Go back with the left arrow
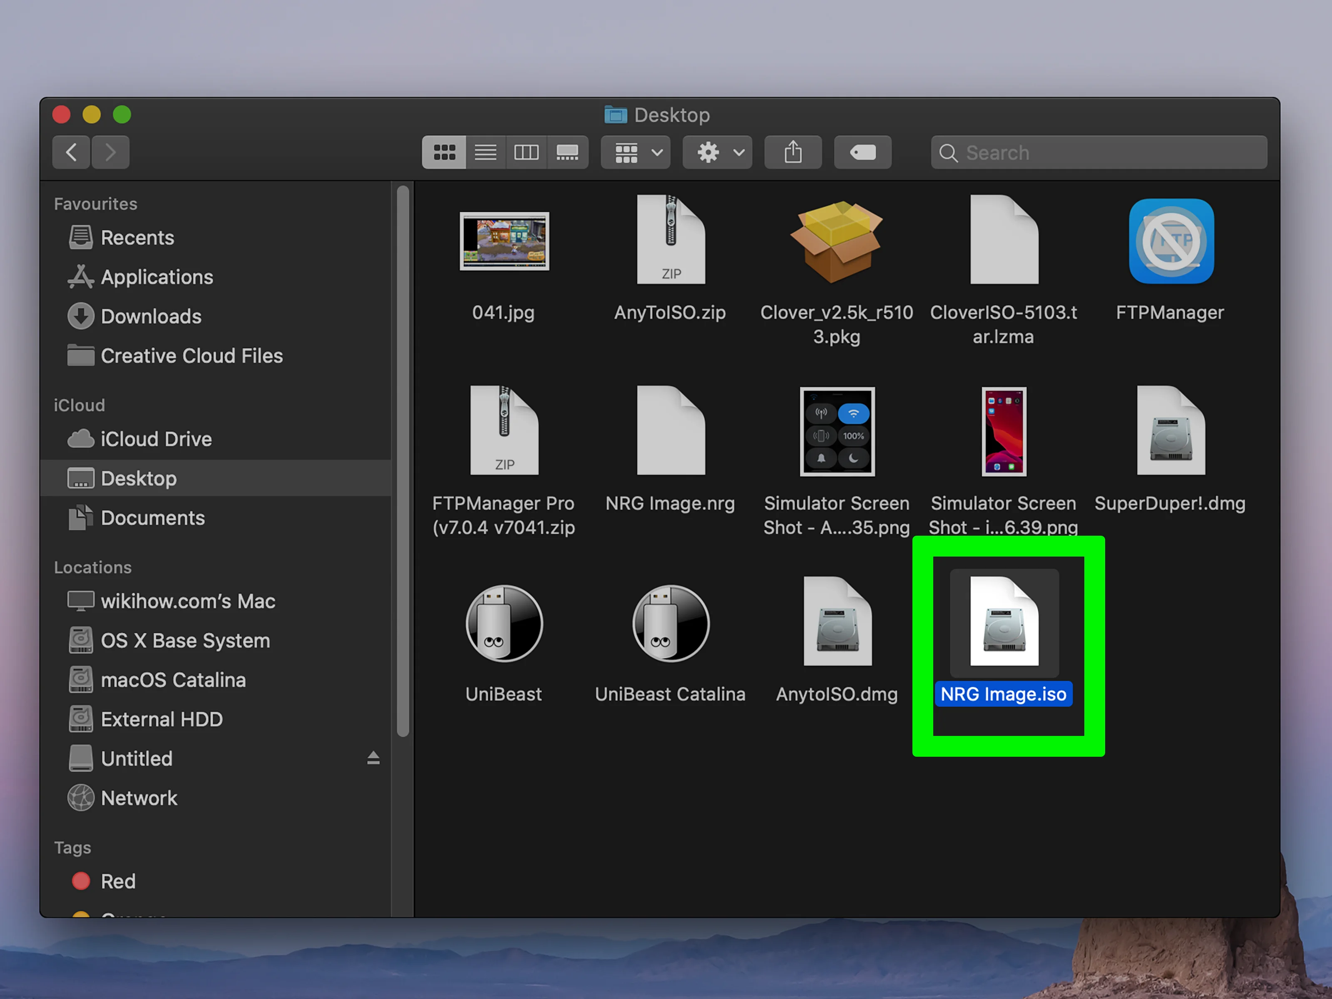This screenshot has height=999, width=1332. [72, 152]
